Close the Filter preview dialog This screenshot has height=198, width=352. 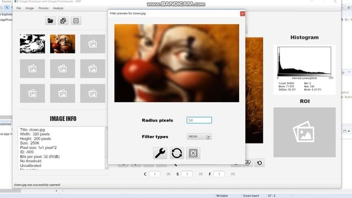pyautogui.click(x=243, y=14)
